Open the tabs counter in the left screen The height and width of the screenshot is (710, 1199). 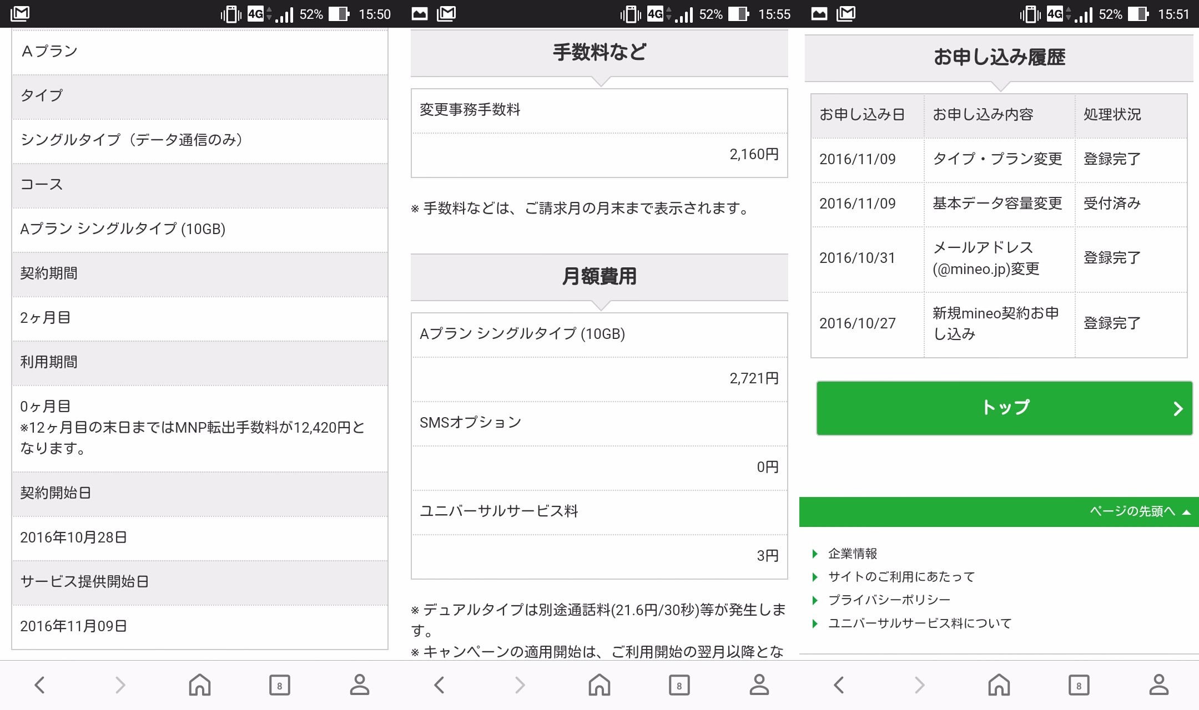coord(279,686)
